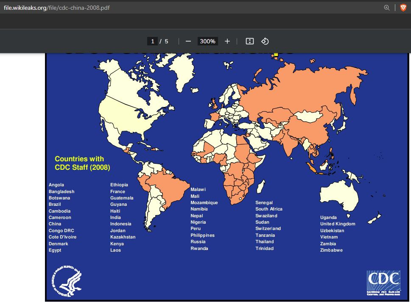
Task: Select 'Denmark' in the country list
Action: (x=59, y=244)
